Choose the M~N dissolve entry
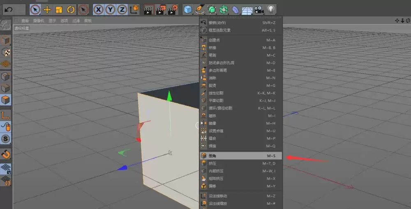Screen dimensions: 411x209 point(240,78)
